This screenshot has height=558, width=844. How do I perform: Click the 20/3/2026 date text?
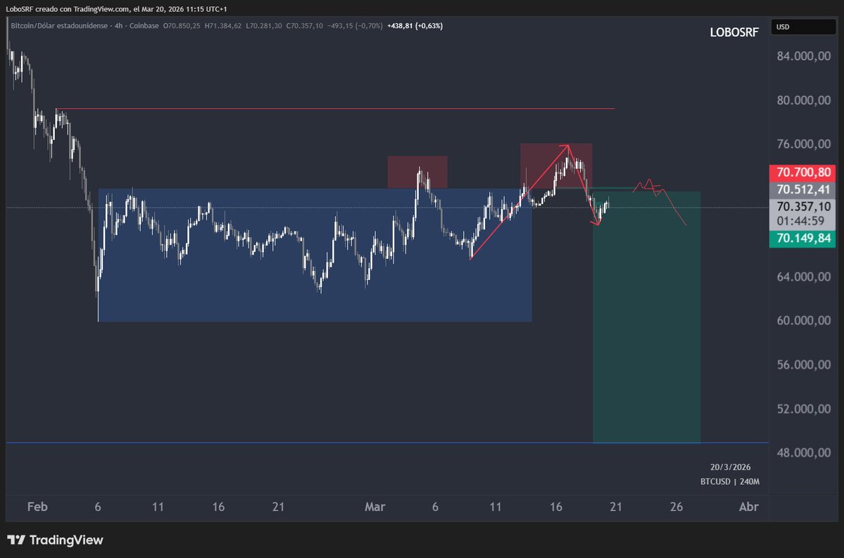coord(730,467)
